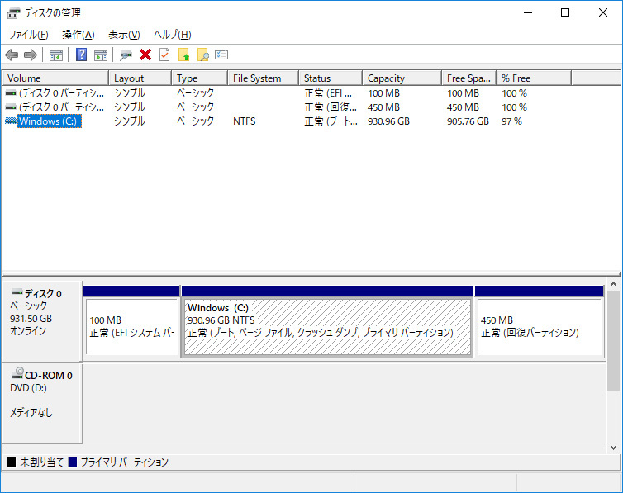The image size is (623, 493).
Task: Sort by the Status column header
Action: (331, 78)
